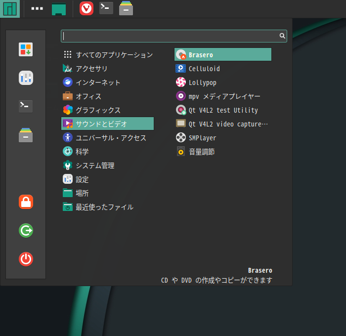Click the green log out icon
The image size is (346, 336).
26,230
